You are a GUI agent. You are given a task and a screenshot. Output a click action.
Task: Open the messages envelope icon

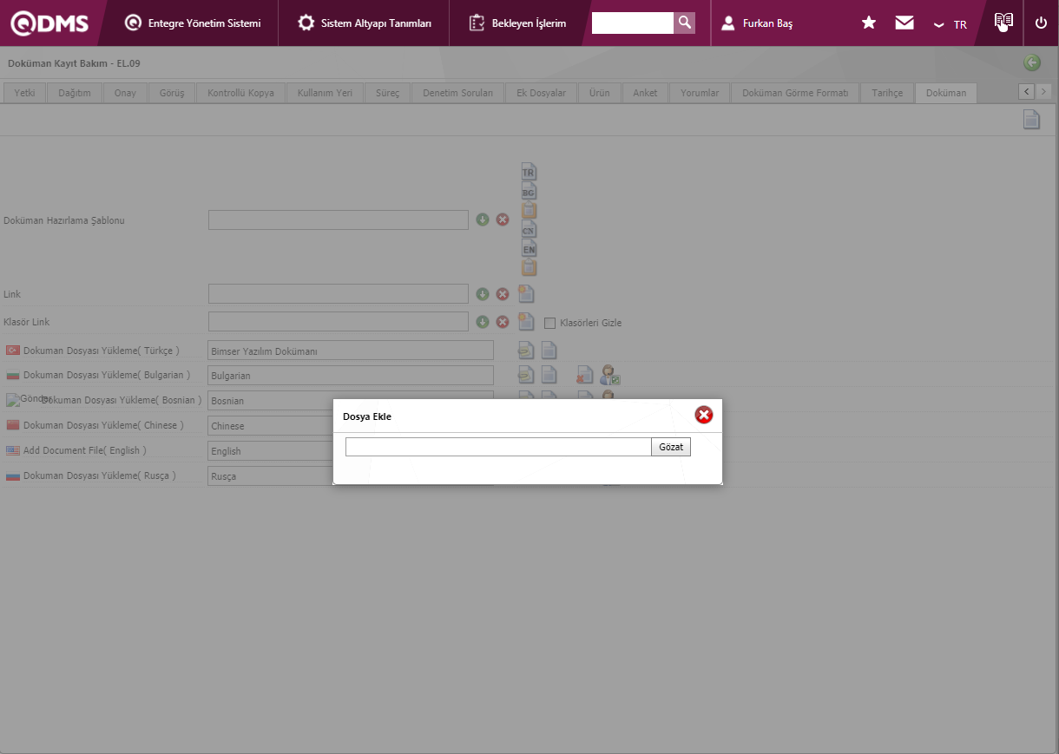pyautogui.click(x=904, y=23)
